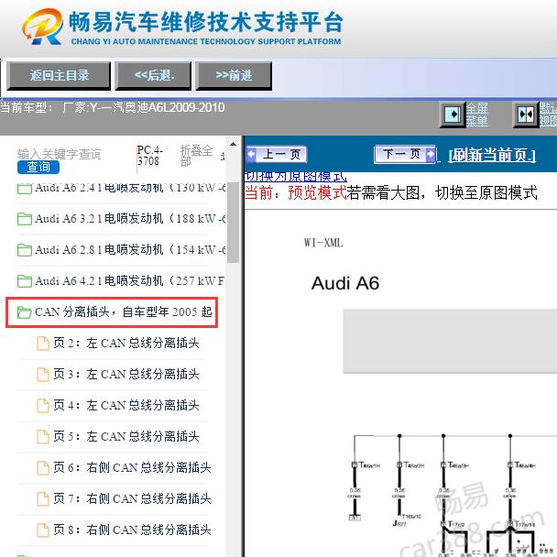Click the Audi A6 diagram title
The height and width of the screenshot is (557, 557).
click(345, 284)
